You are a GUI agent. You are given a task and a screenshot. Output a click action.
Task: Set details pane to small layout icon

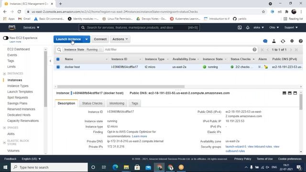pyautogui.click(x=284, y=93)
